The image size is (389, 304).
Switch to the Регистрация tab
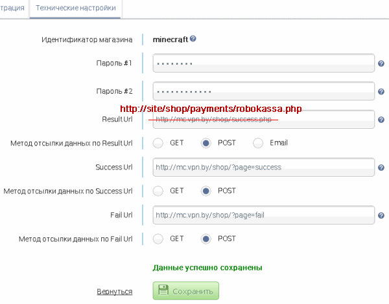pyautogui.click(x=12, y=8)
